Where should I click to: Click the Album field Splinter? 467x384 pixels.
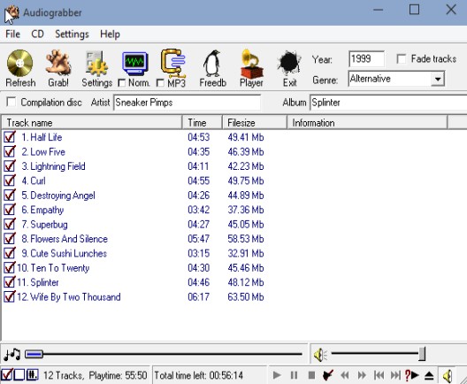[388, 103]
